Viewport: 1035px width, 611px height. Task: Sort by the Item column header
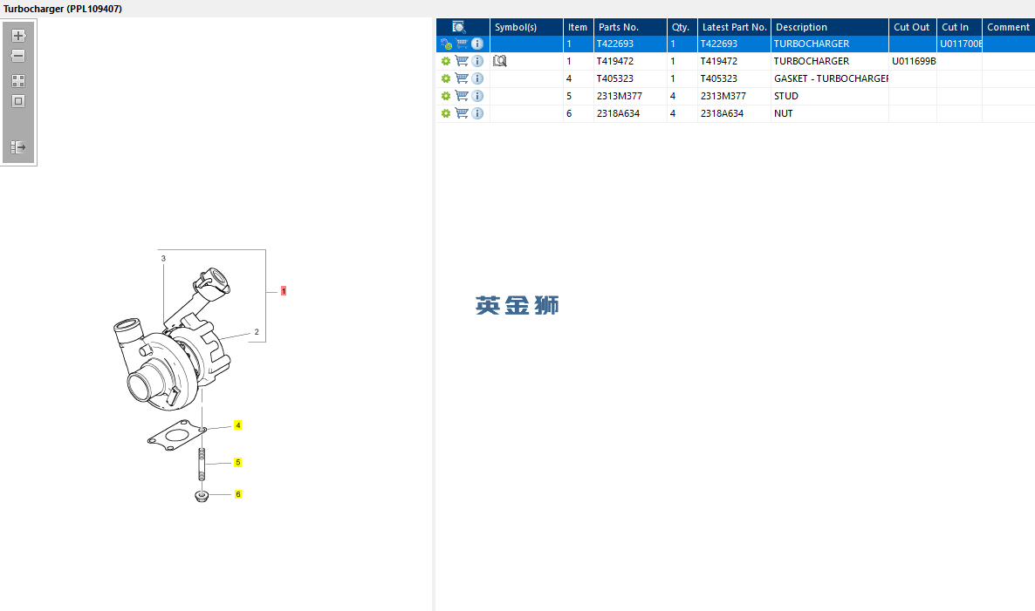[579, 27]
